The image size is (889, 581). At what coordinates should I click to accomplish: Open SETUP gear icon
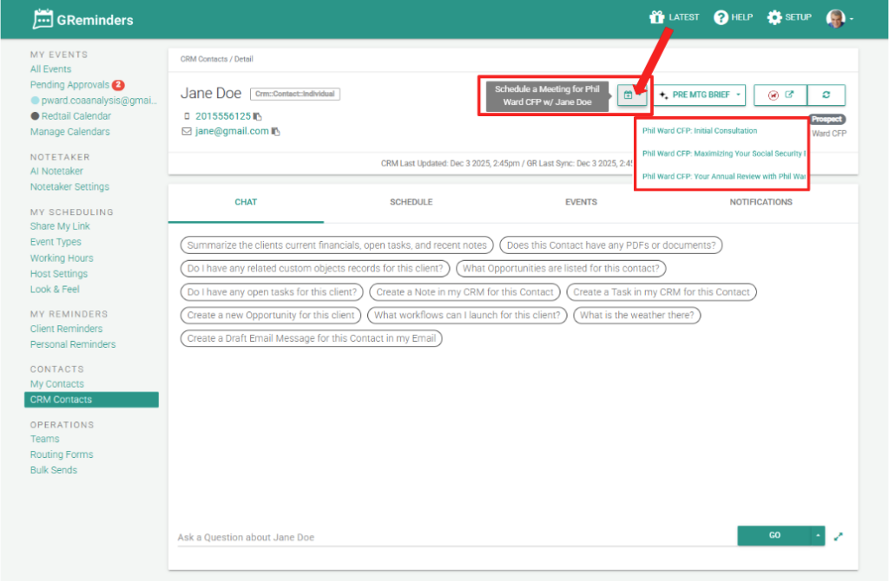coord(774,17)
